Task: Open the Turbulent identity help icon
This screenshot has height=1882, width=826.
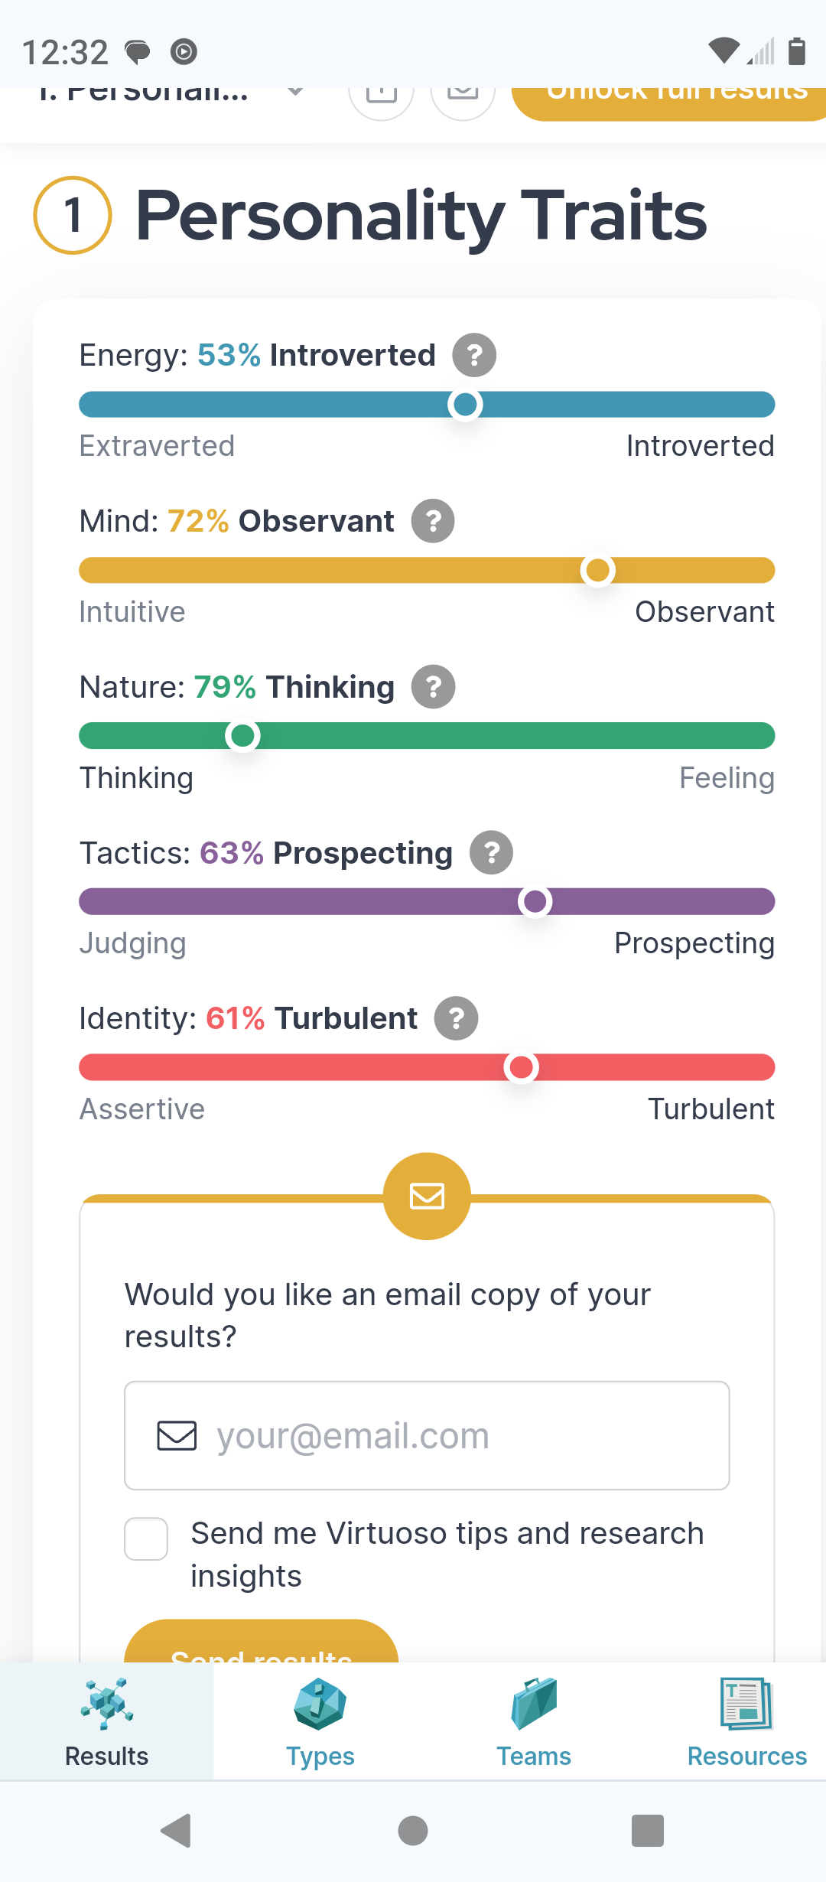Action: coord(457,1018)
